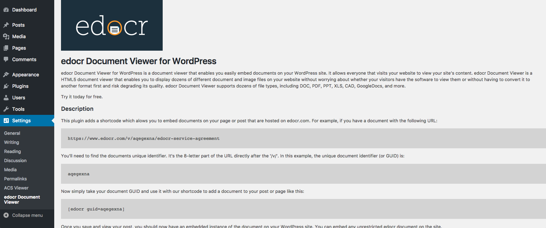Go to the Pages menu
Viewport: 546px width, 228px height.
pos(27,48)
